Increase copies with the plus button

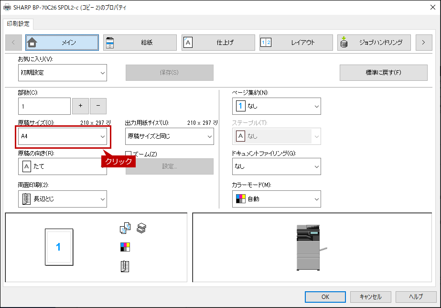coord(80,106)
